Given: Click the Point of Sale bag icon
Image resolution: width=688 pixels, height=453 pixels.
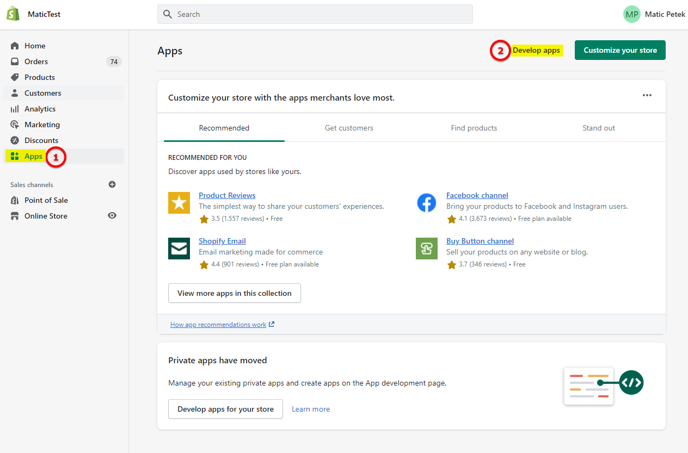Looking at the screenshot, I should (x=15, y=200).
